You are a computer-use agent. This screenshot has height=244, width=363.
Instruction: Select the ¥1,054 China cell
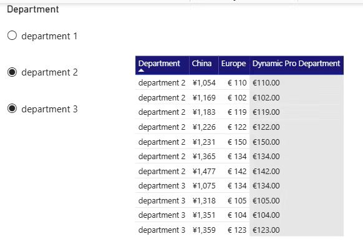tap(204, 83)
